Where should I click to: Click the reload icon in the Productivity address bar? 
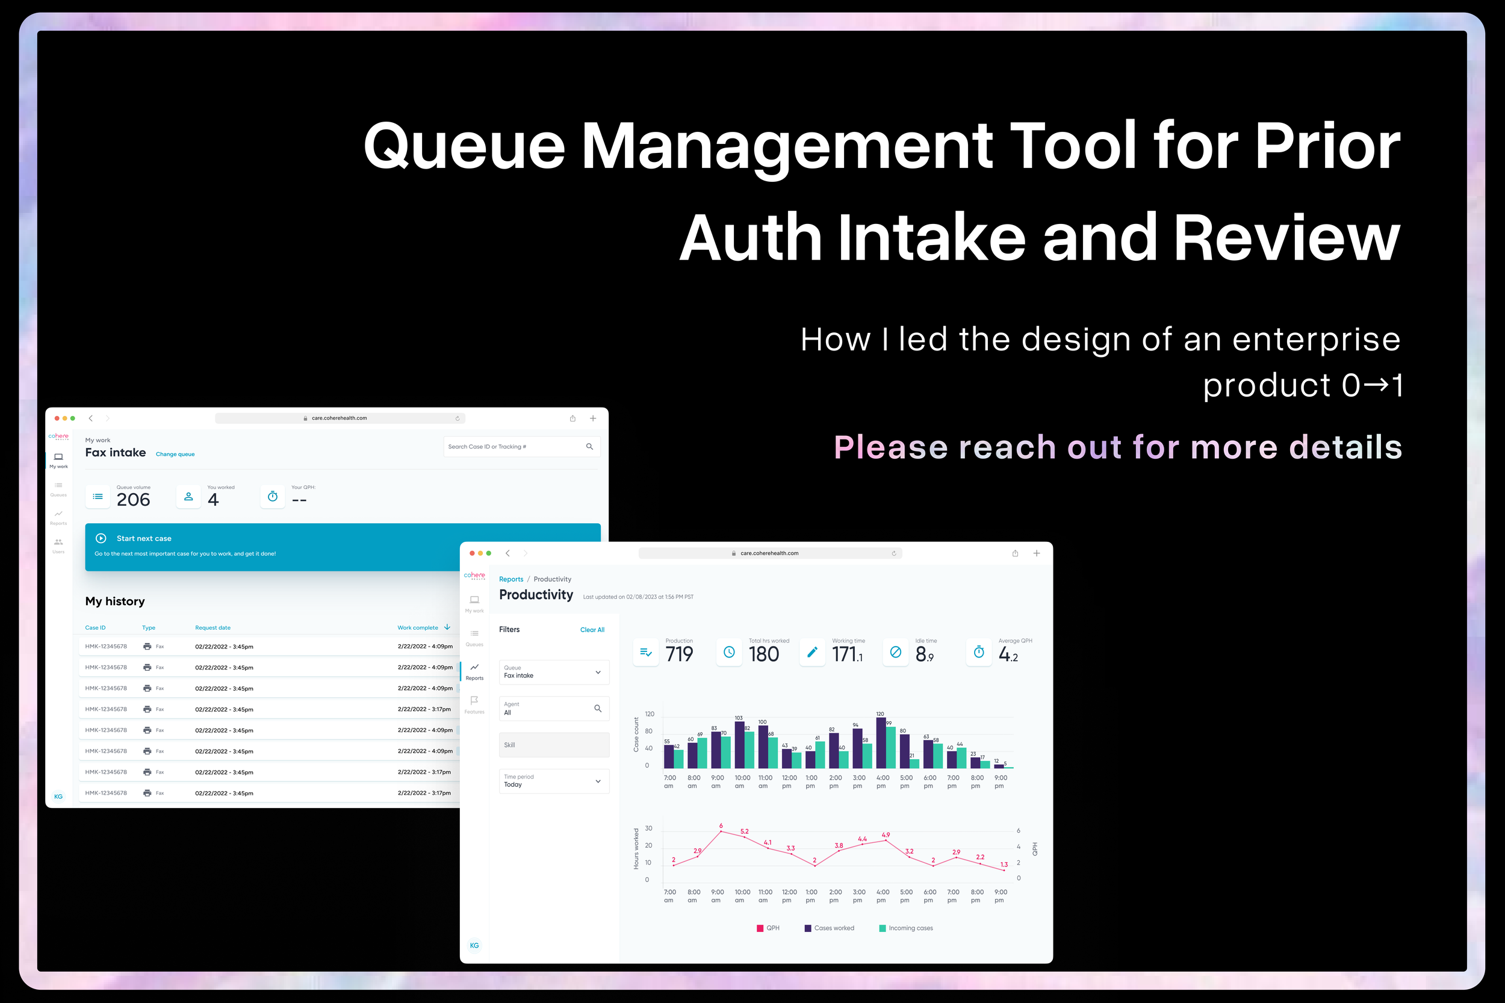tap(893, 553)
